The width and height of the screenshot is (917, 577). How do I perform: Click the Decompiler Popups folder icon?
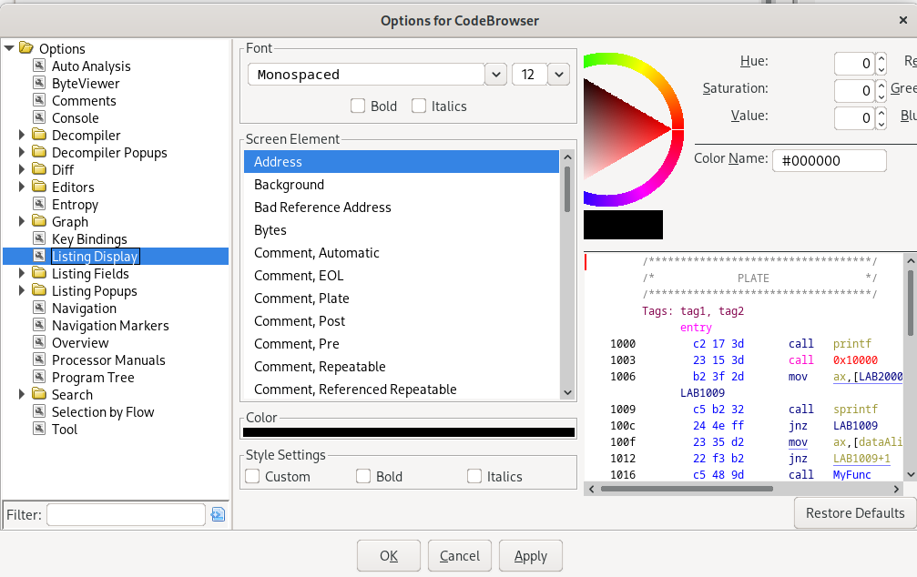[39, 152]
